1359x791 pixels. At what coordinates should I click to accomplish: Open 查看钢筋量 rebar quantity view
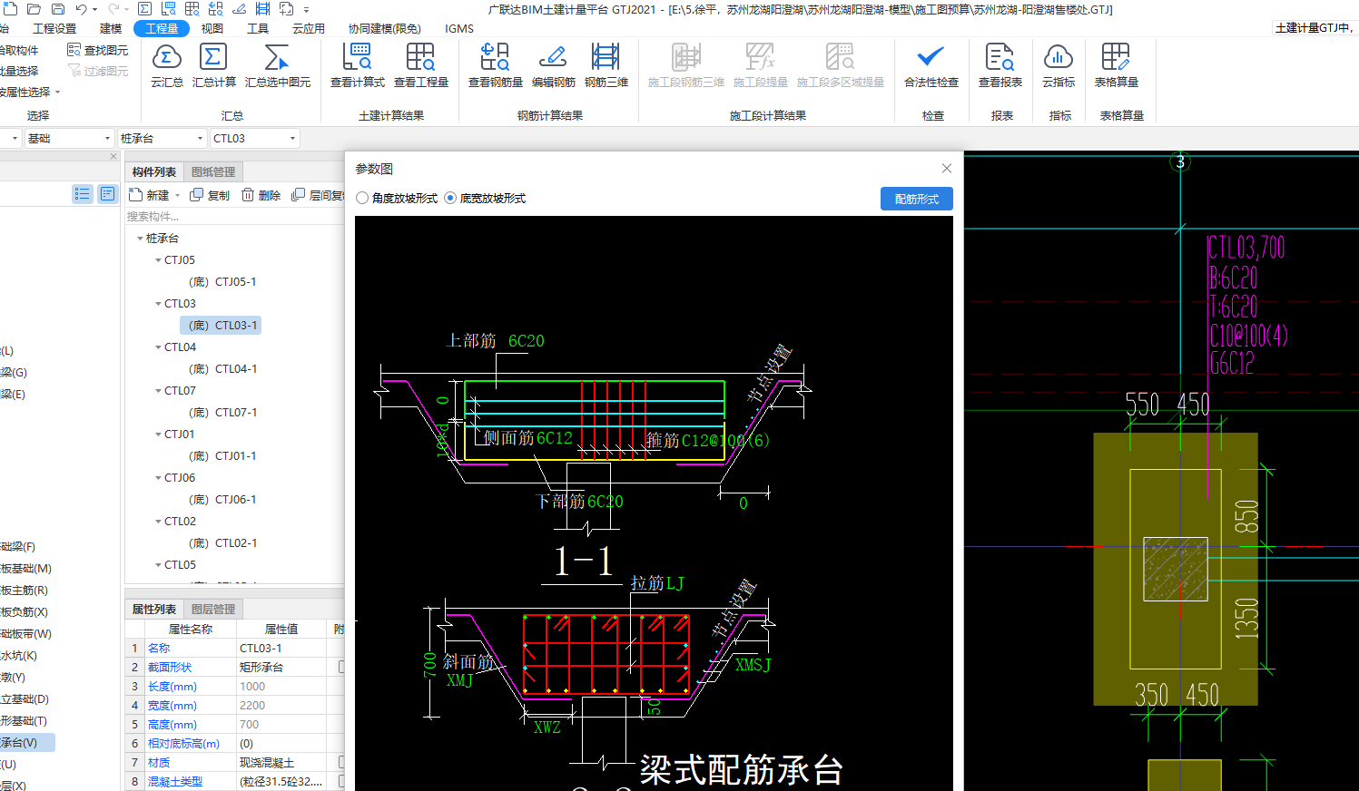click(495, 65)
